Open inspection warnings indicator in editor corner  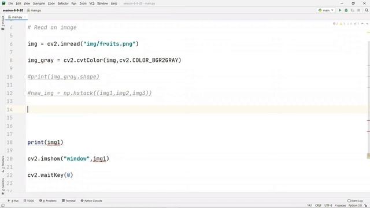click(x=346, y=24)
